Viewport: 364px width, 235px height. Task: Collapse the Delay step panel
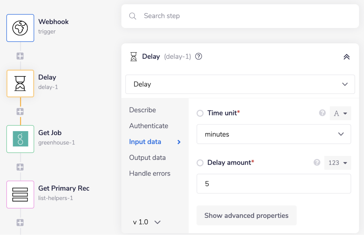(x=346, y=57)
